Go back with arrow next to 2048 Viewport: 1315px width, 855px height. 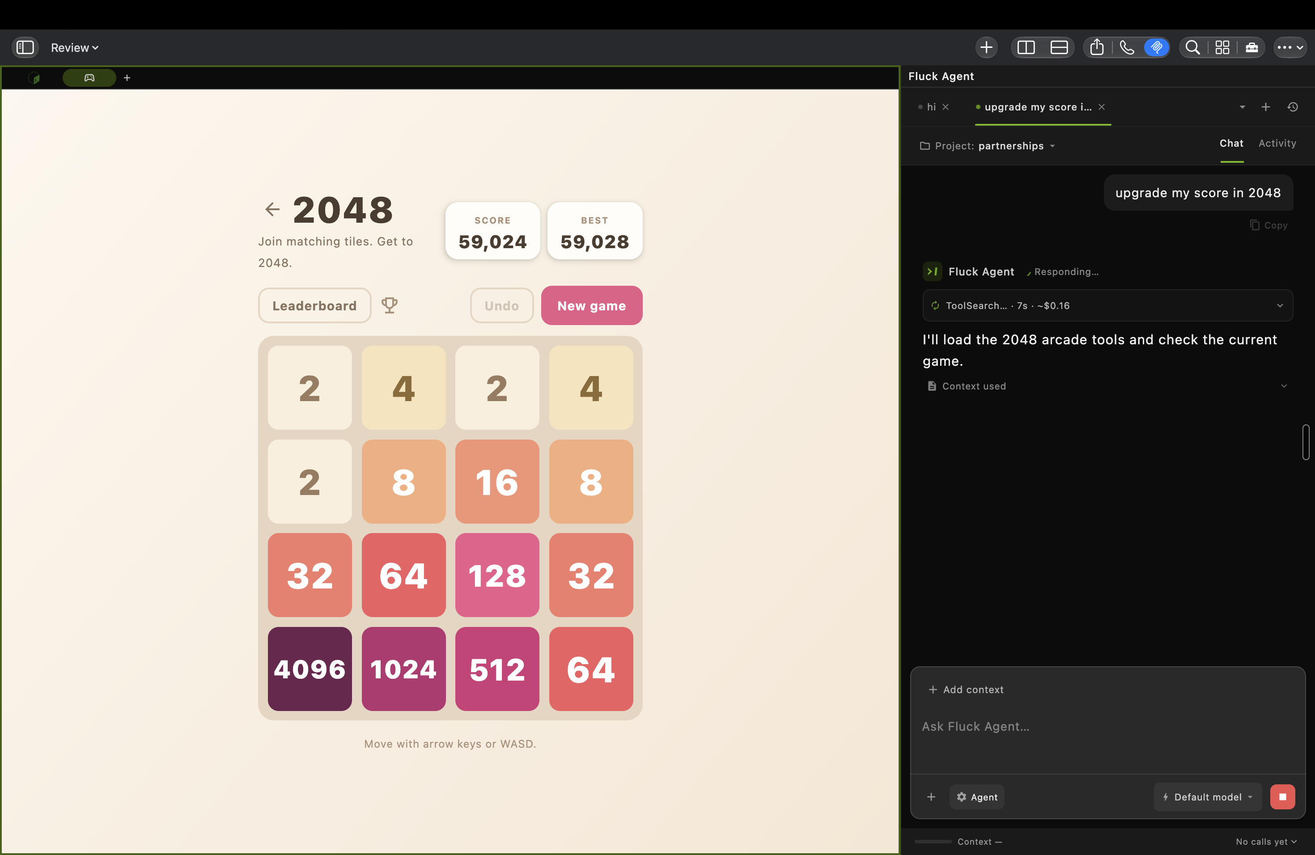[272, 209]
